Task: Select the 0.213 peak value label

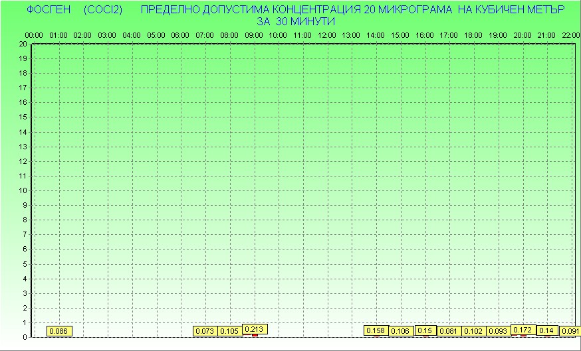Action: click(x=254, y=328)
